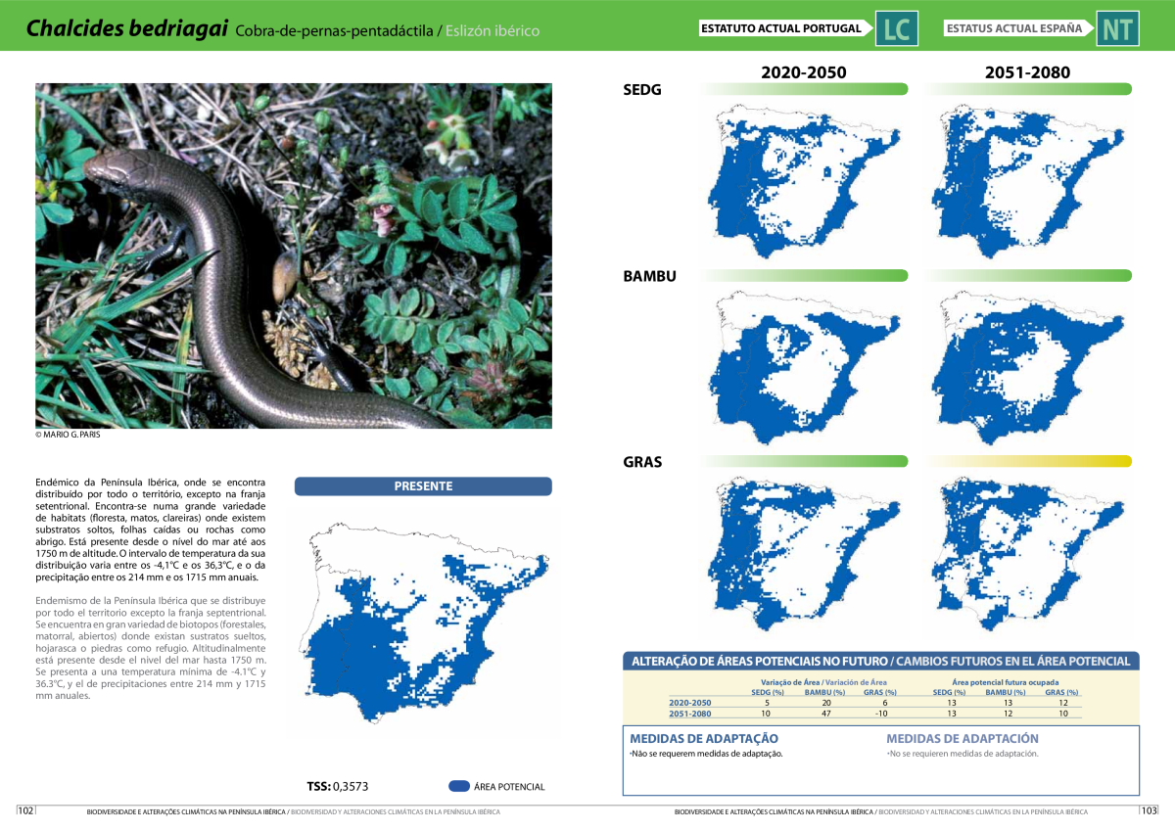Click the 2020-2050 row label in the table

[x=690, y=703]
